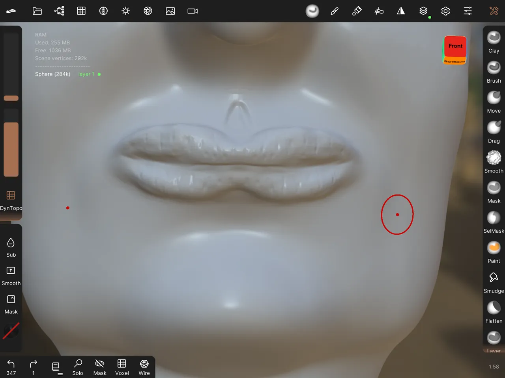The width and height of the screenshot is (505, 378).
Task: Click the green layer 1 label
Action: [86, 74]
